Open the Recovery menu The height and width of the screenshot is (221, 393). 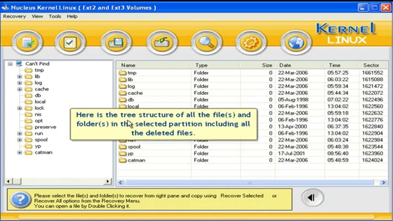(14, 16)
